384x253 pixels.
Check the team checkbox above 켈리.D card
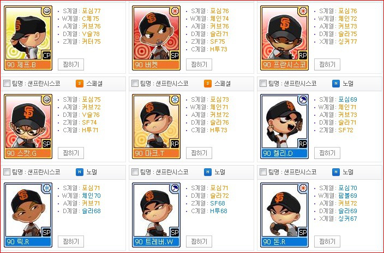point(263,84)
